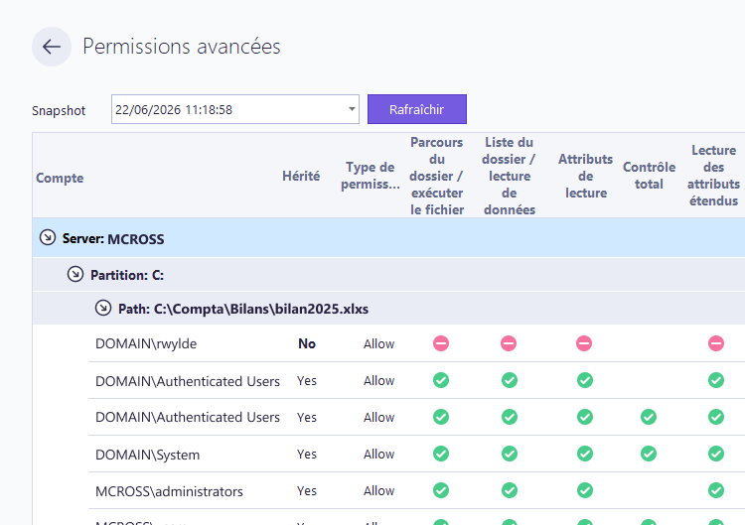
Task: Click the Type de permiss... column header
Action: [371, 176]
